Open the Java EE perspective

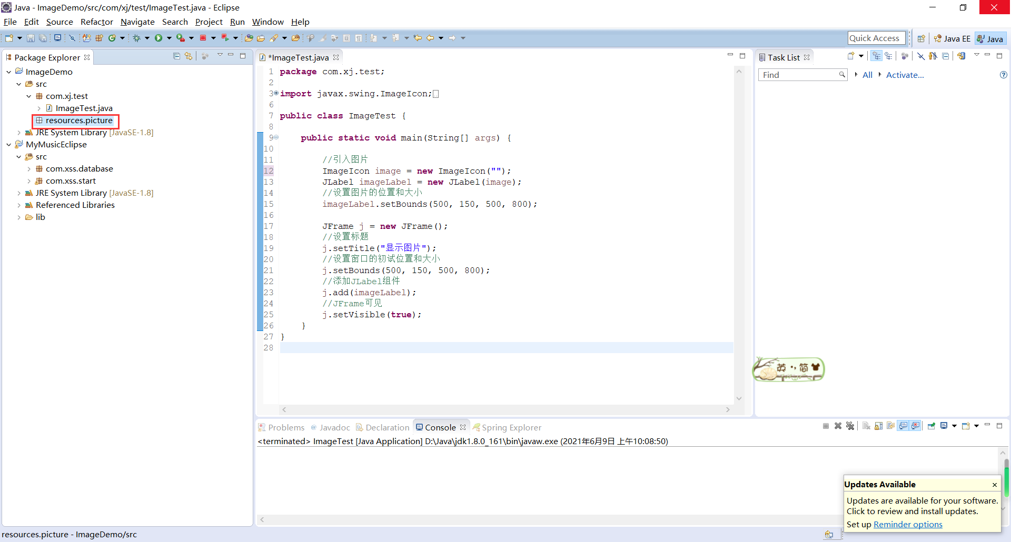(x=952, y=38)
